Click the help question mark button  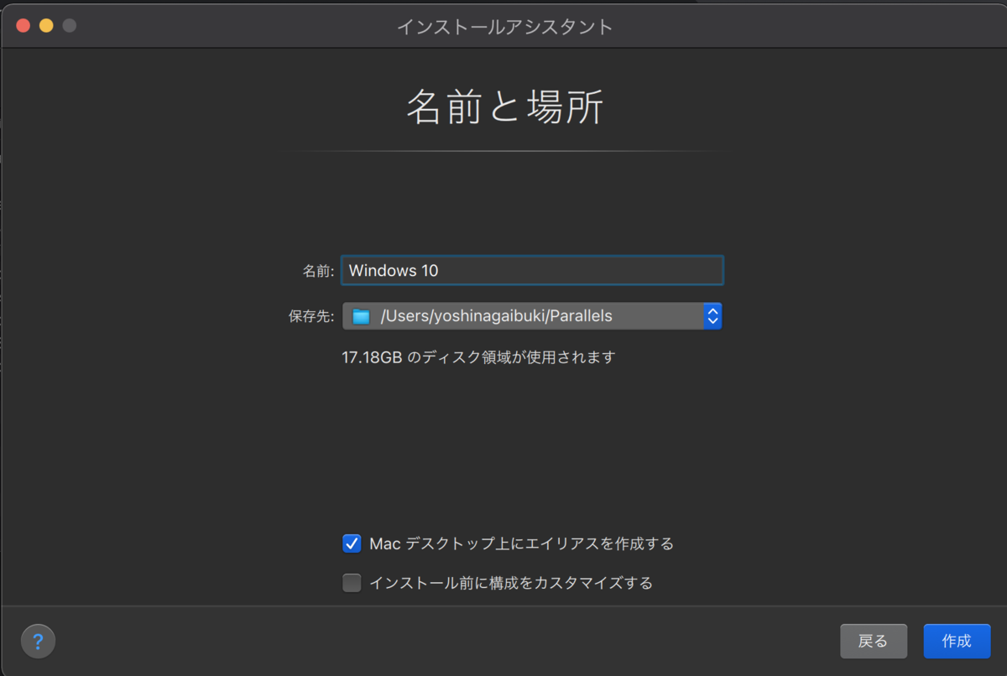click(x=38, y=642)
